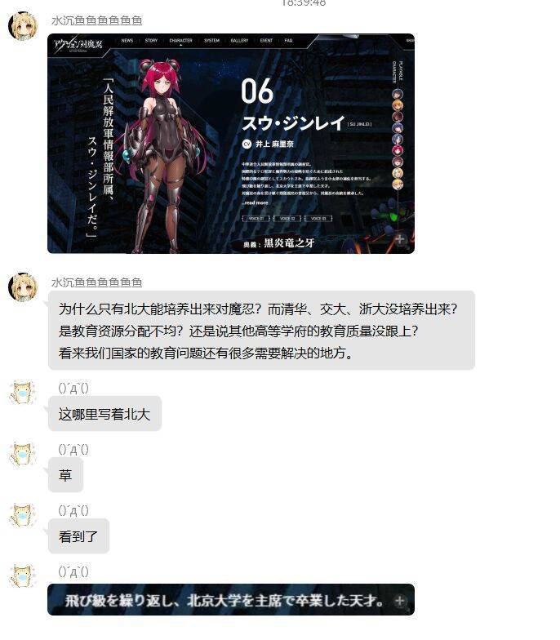Screen dimensions: 560x640
Task: Click the CHARACTER tab in the screenshot
Action: [x=181, y=41]
